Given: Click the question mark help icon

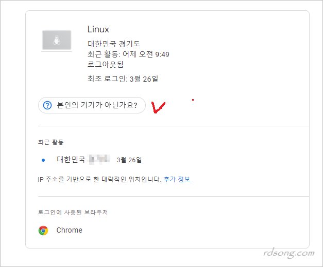Looking at the screenshot, I should [48, 105].
